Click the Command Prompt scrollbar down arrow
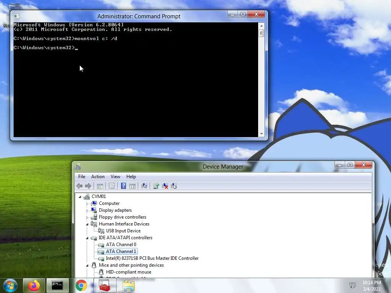This screenshot has width=391, height=293. click(261, 134)
